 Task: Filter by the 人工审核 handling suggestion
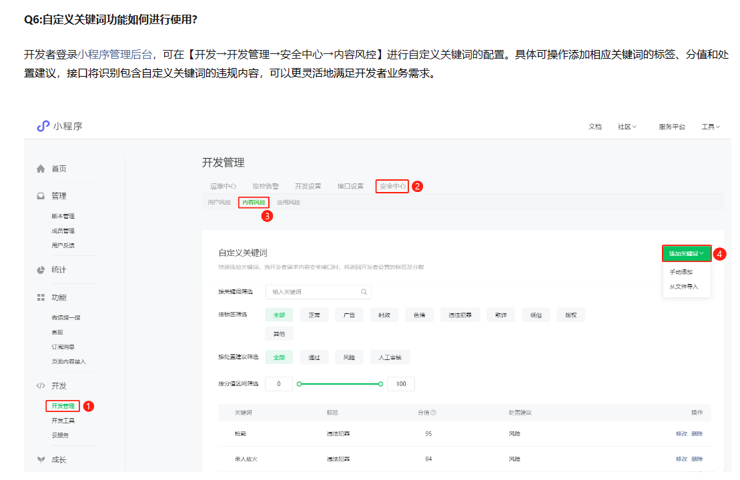tap(390, 357)
